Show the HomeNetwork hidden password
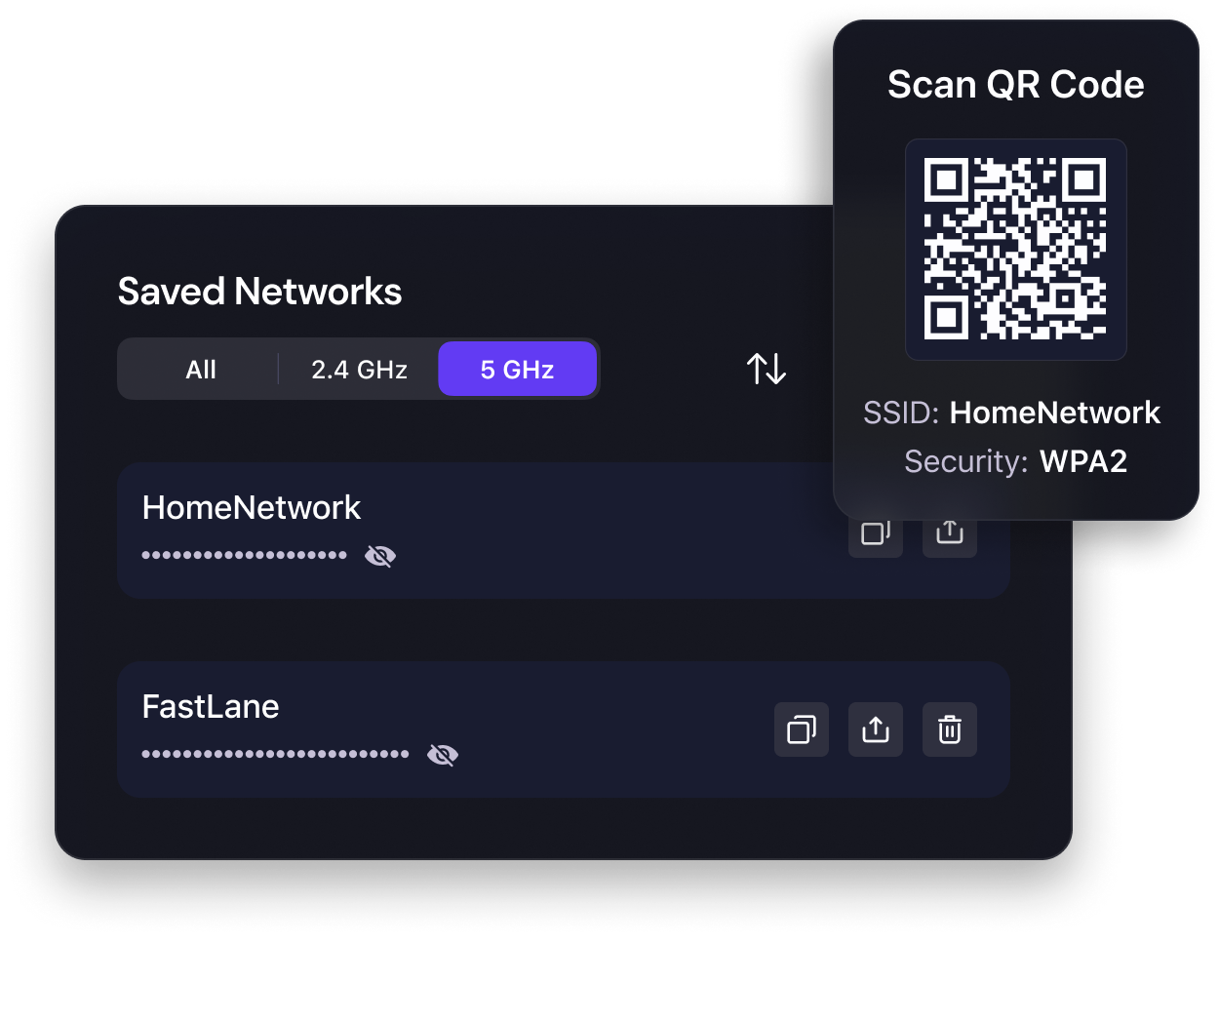The height and width of the screenshot is (1024, 1219). point(380,556)
